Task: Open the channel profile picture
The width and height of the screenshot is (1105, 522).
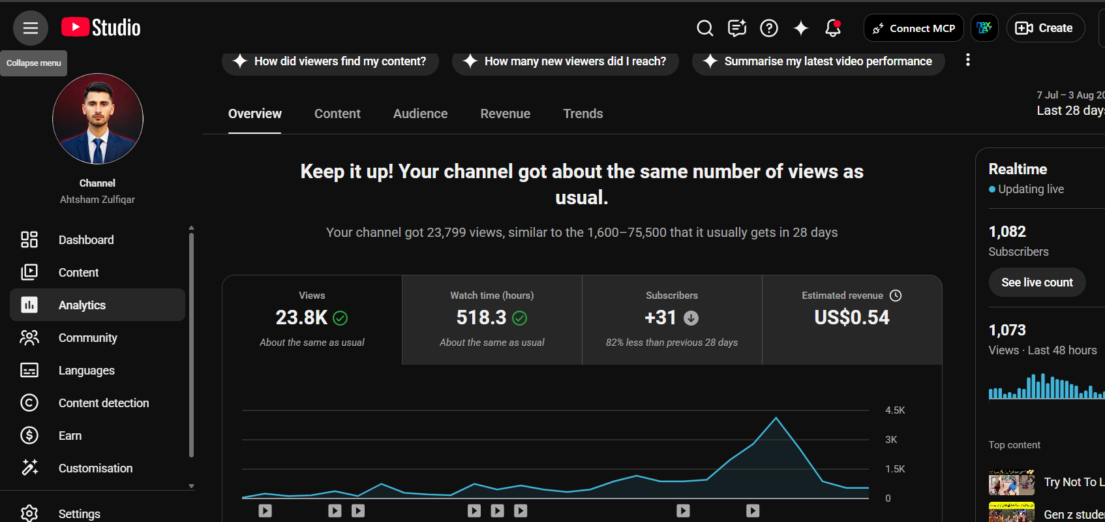Action: coord(98,119)
